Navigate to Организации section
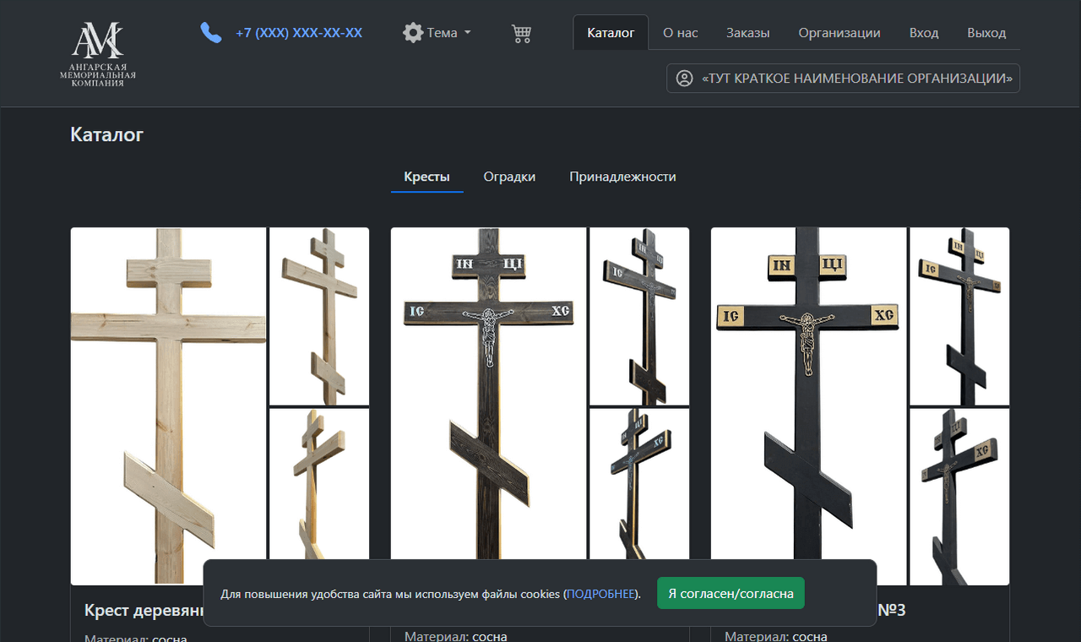Viewport: 1081px width, 642px height. pos(839,33)
